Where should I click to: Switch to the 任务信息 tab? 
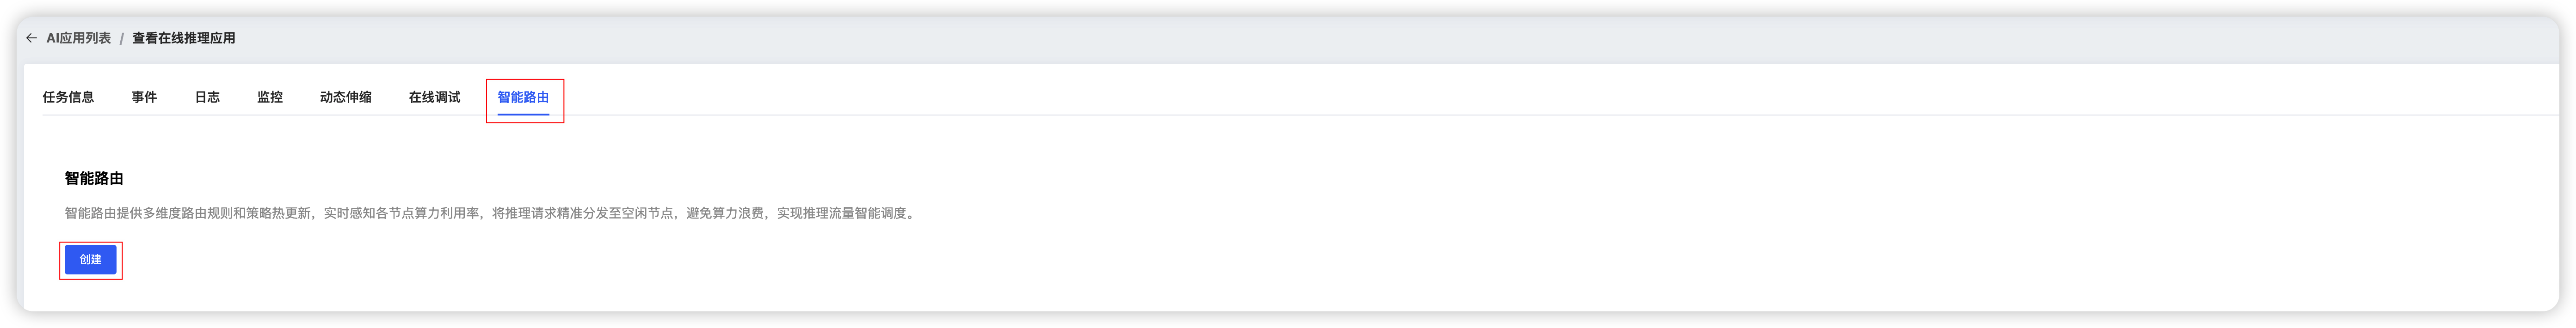[68, 97]
